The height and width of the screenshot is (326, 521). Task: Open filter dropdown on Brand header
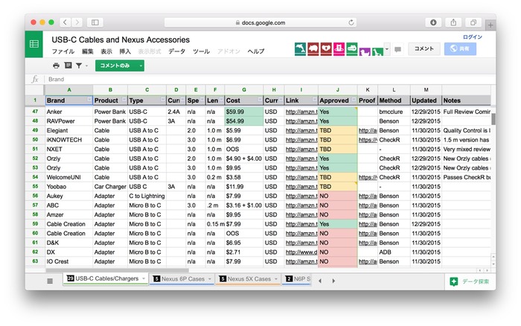click(89, 100)
